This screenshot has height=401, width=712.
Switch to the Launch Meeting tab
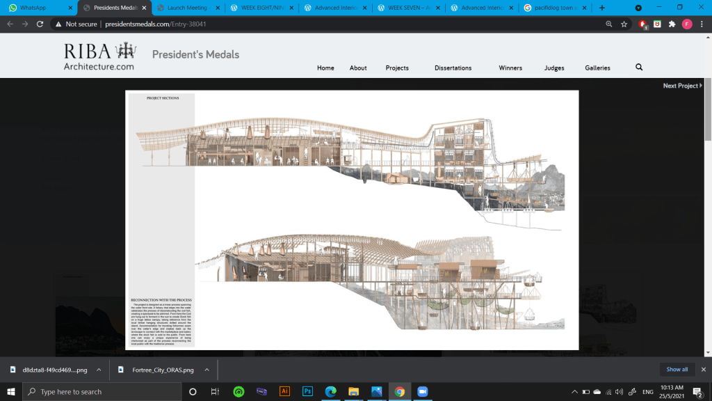pos(186,8)
